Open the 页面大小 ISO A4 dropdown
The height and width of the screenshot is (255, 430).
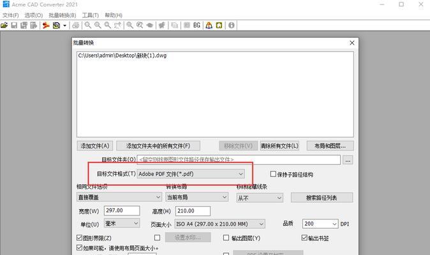(x=219, y=224)
